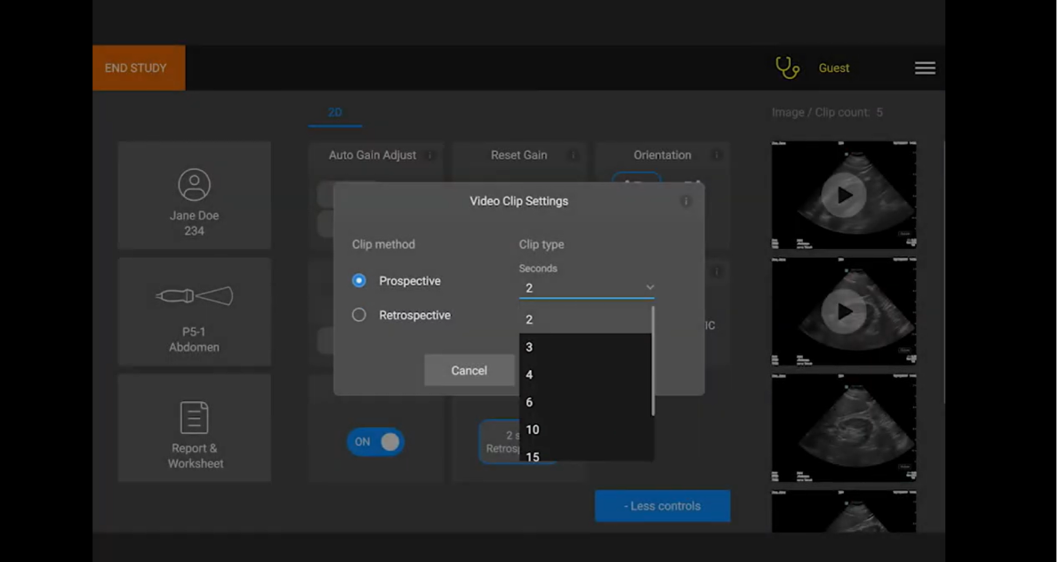
Task: Open the hamburger menu
Action: [x=925, y=67]
